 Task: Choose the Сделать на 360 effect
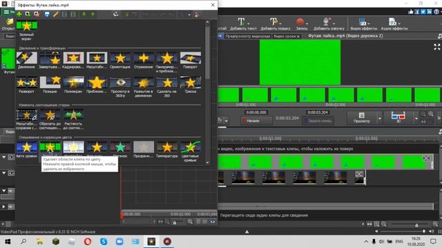[x=167, y=87]
